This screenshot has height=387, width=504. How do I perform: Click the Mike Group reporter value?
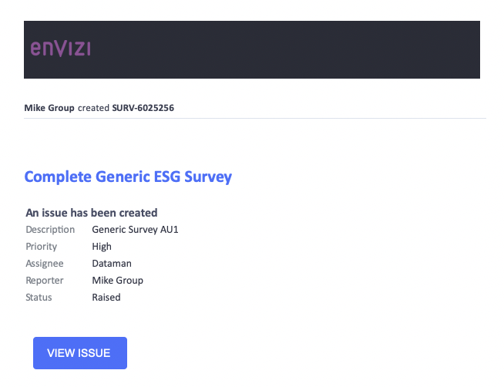[x=118, y=281]
